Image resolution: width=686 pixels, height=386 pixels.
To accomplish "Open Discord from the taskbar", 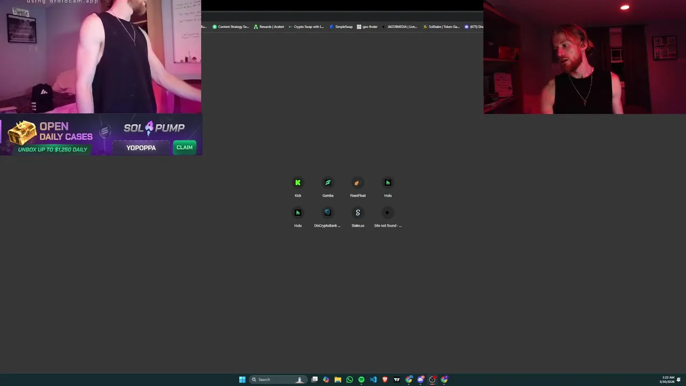I will point(421,380).
